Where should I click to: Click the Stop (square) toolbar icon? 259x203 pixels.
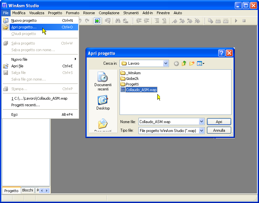coord(244,21)
